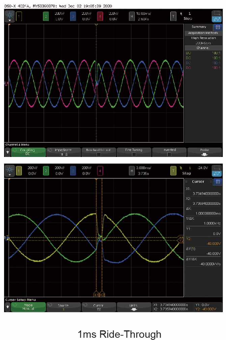Open the Keysight main menu dropdown in the top scope
The height and width of the screenshot is (340, 226).
tap(9, 16)
